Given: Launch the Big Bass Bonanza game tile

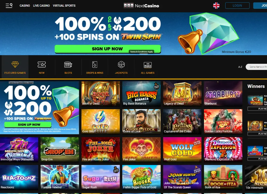Looking at the screenshot, I should point(141,94).
